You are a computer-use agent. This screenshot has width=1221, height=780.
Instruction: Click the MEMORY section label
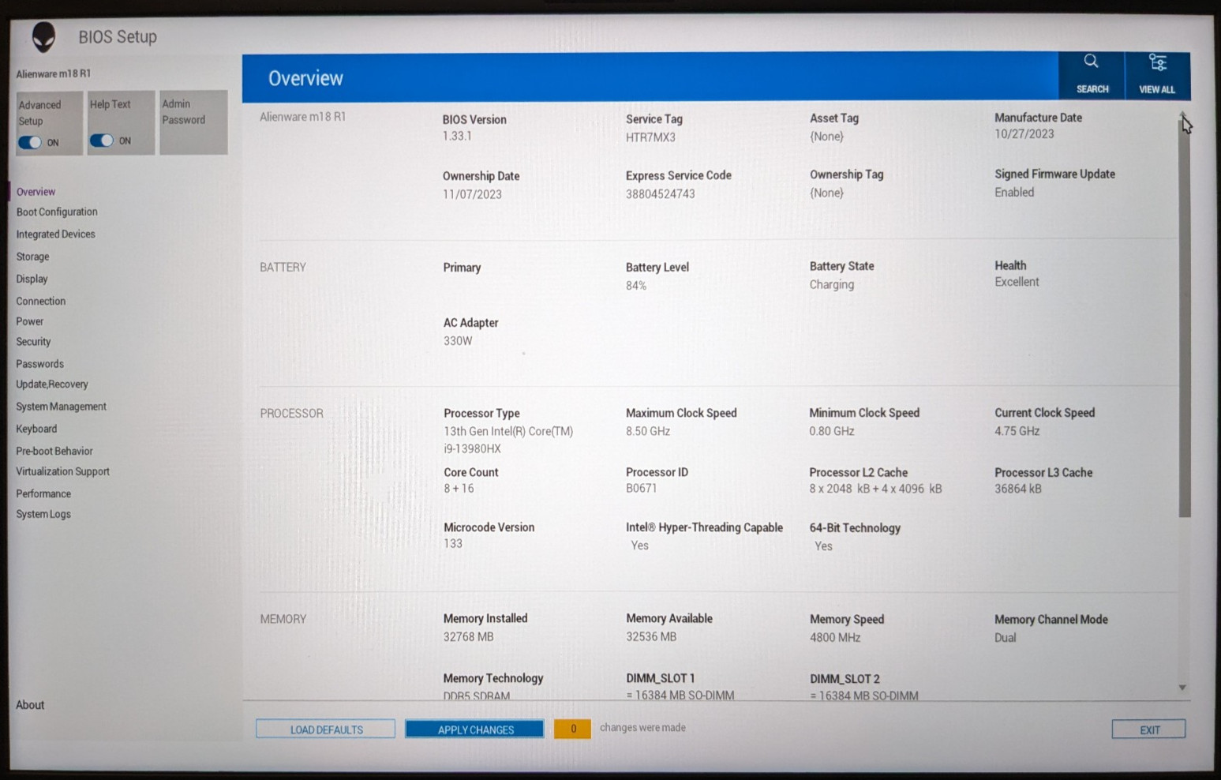[283, 620]
